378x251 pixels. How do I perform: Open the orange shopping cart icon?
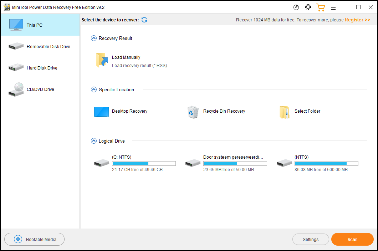tap(320, 7)
